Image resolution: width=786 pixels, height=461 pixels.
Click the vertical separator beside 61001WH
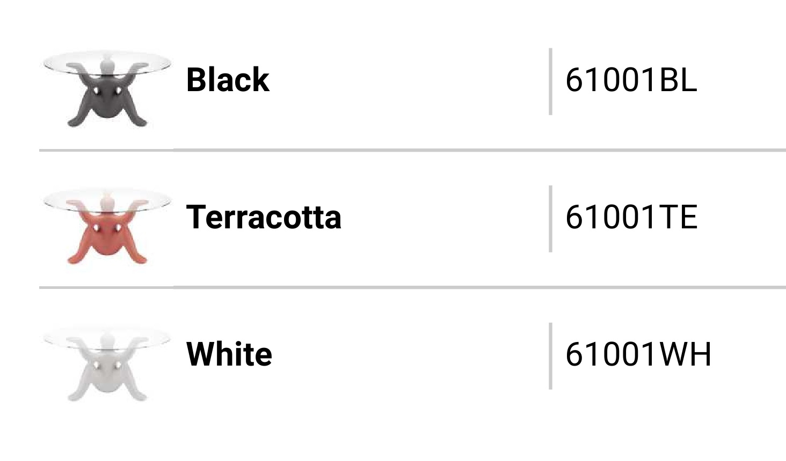550,356
